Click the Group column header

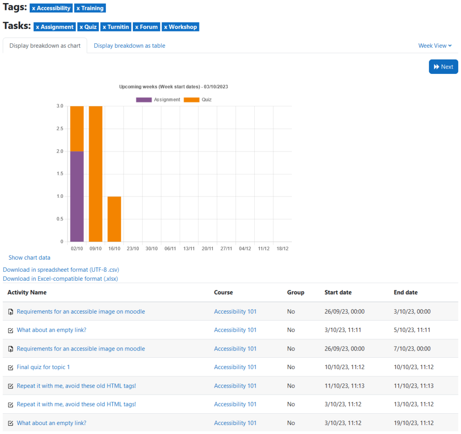click(296, 292)
